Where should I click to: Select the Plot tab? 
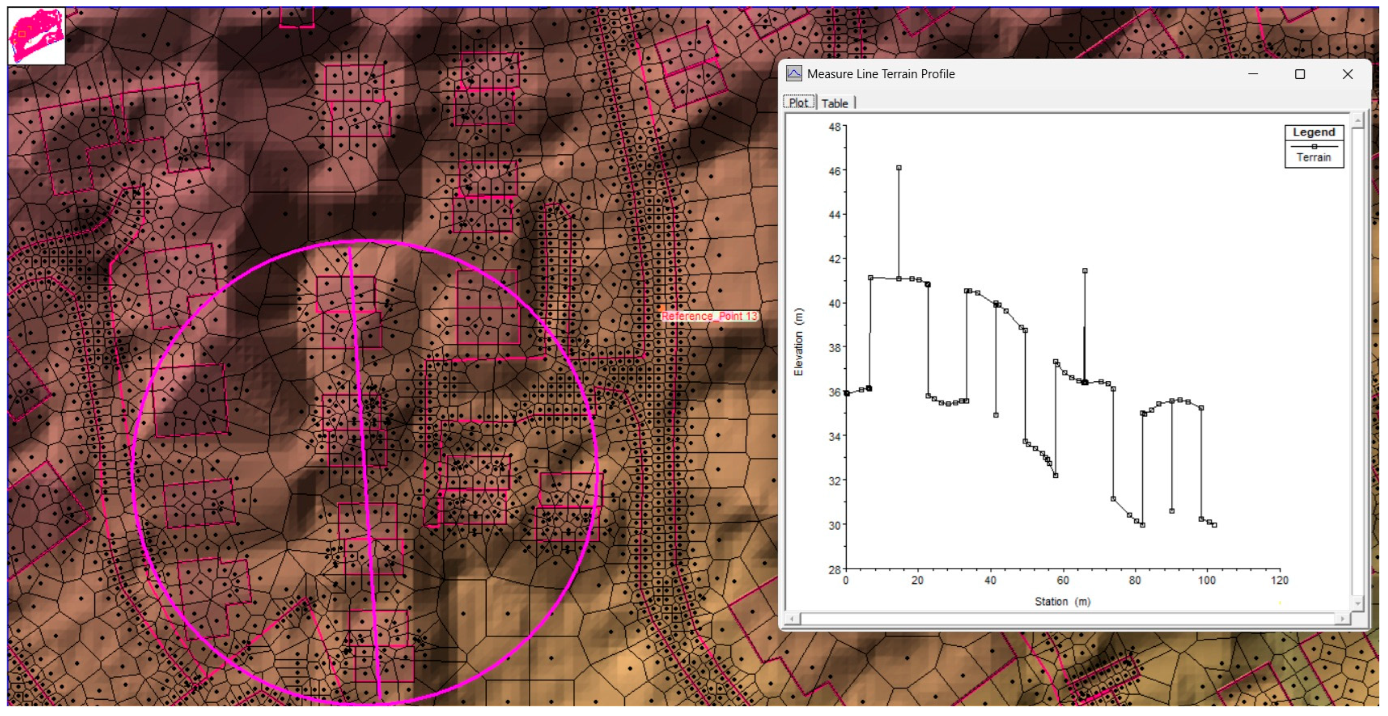[798, 103]
